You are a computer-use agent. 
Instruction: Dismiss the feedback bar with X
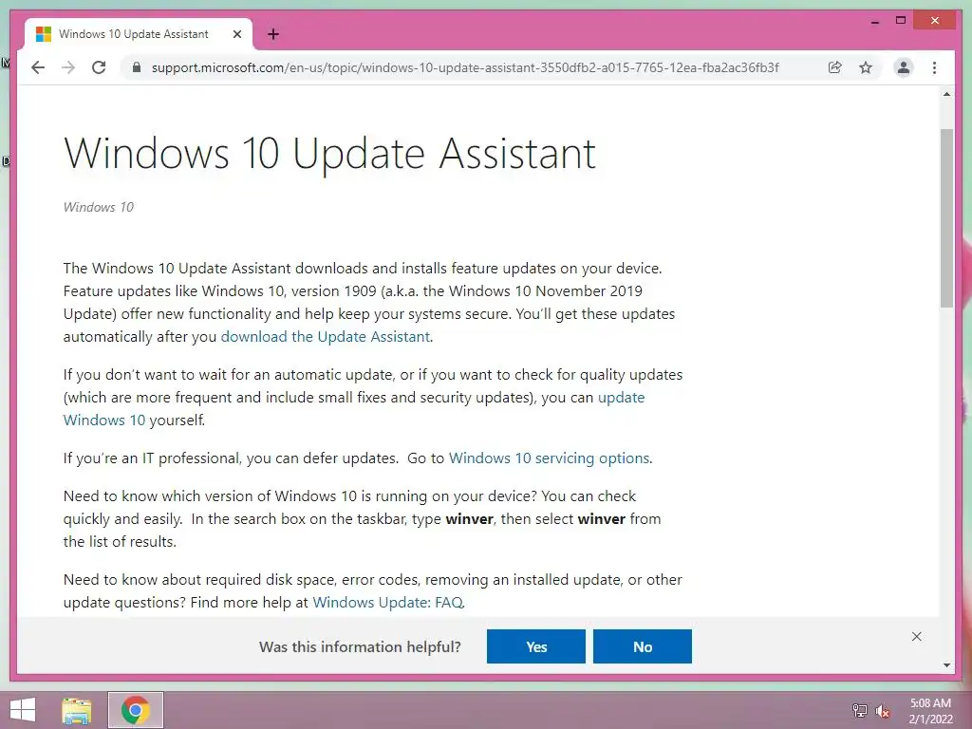coord(917,637)
